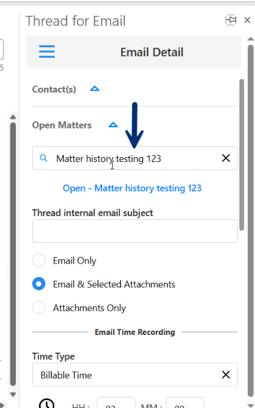This screenshot has height=408, width=255.
Task: Click inside the Open Matters search box
Action: [x=135, y=158]
